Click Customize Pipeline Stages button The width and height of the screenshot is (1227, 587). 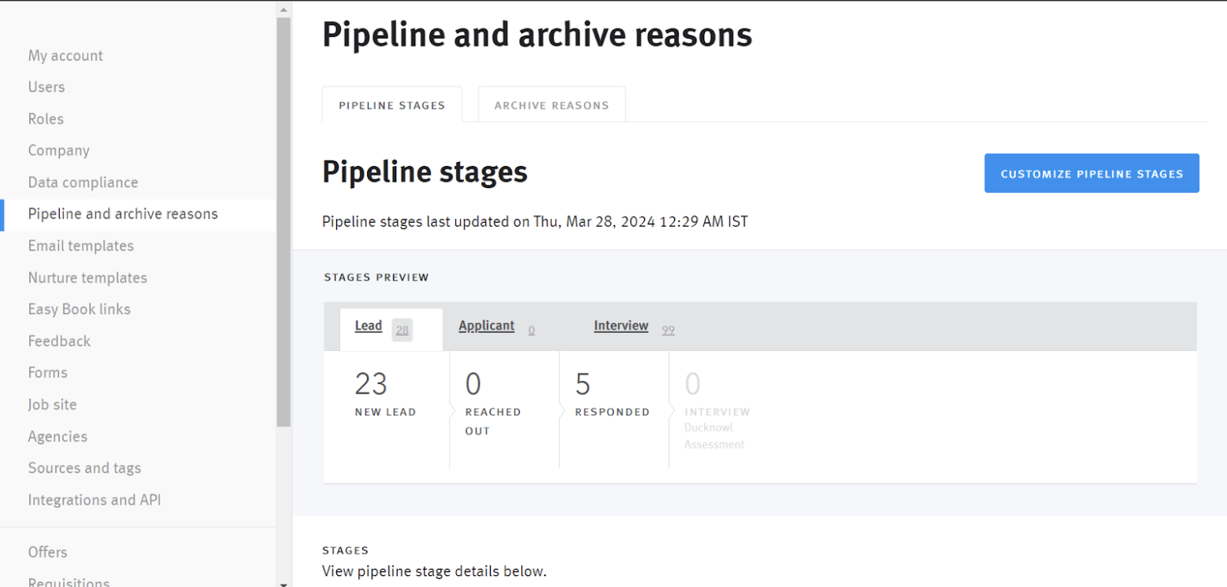click(x=1092, y=174)
